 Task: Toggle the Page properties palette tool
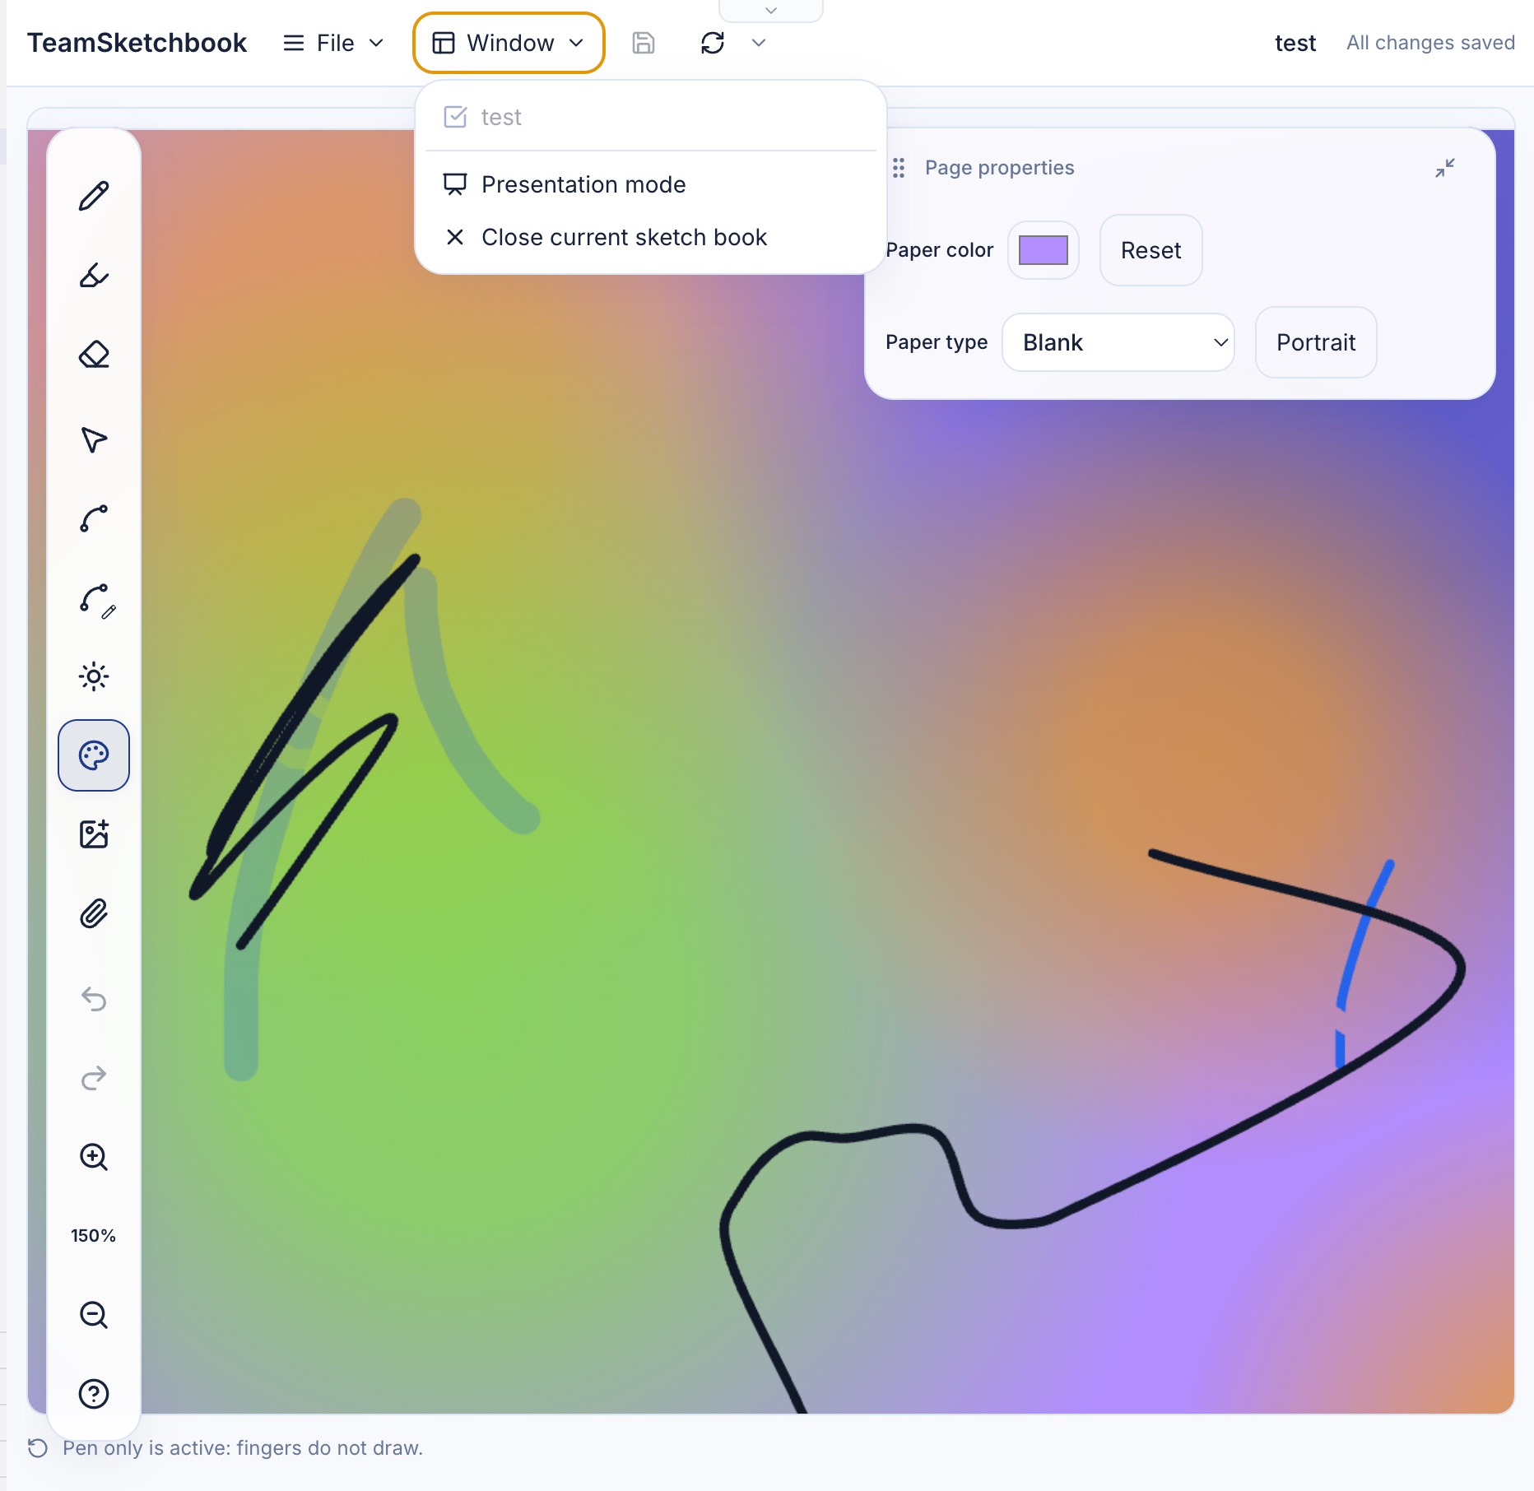(94, 755)
